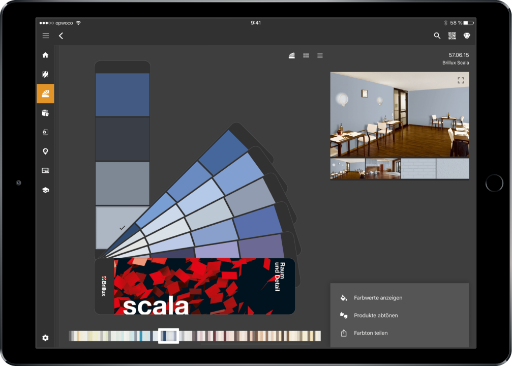Open the large dining room preview image
The height and width of the screenshot is (366, 512).
pos(400,114)
